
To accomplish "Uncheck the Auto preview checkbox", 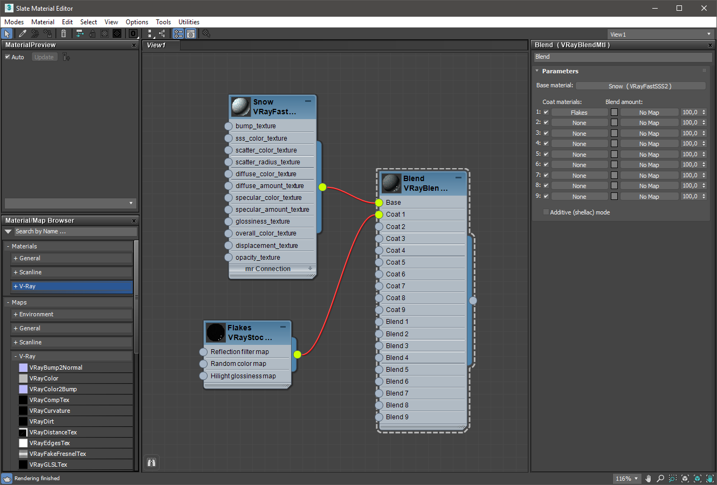I will (8, 57).
